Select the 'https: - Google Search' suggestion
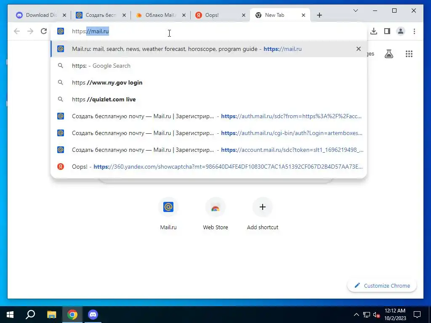Image resolution: width=431 pixels, height=323 pixels. click(x=209, y=66)
